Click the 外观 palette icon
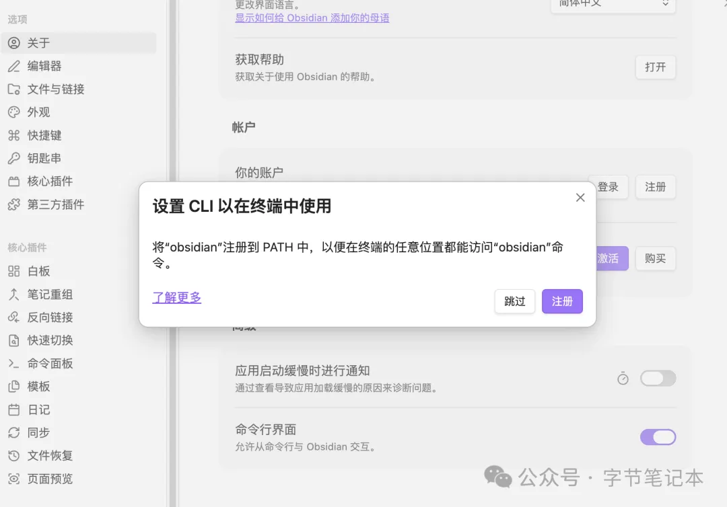 (x=14, y=112)
